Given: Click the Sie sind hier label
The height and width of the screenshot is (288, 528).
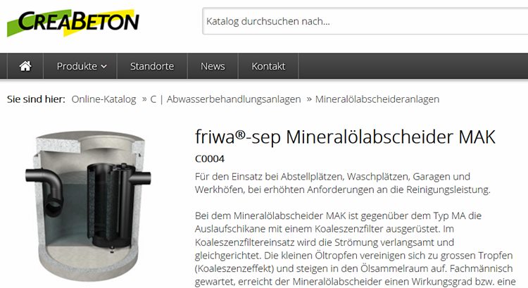Looking at the screenshot, I should 36,99.
